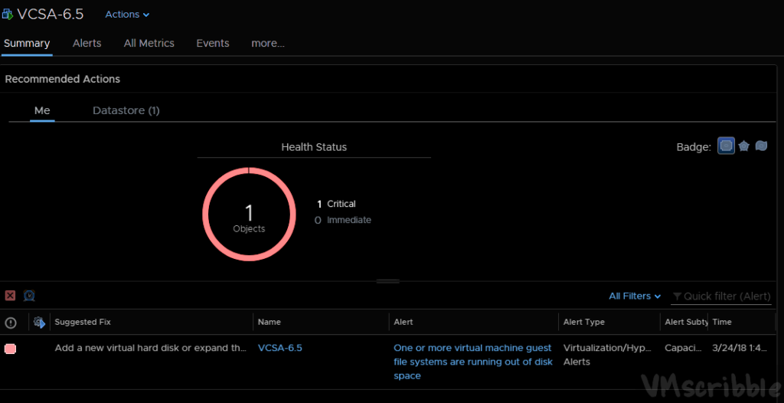Select the Datastore (1) sub-tab
This screenshot has height=403, width=784.
(126, 110)
